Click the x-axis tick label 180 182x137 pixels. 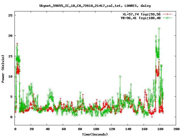[160, 129]
